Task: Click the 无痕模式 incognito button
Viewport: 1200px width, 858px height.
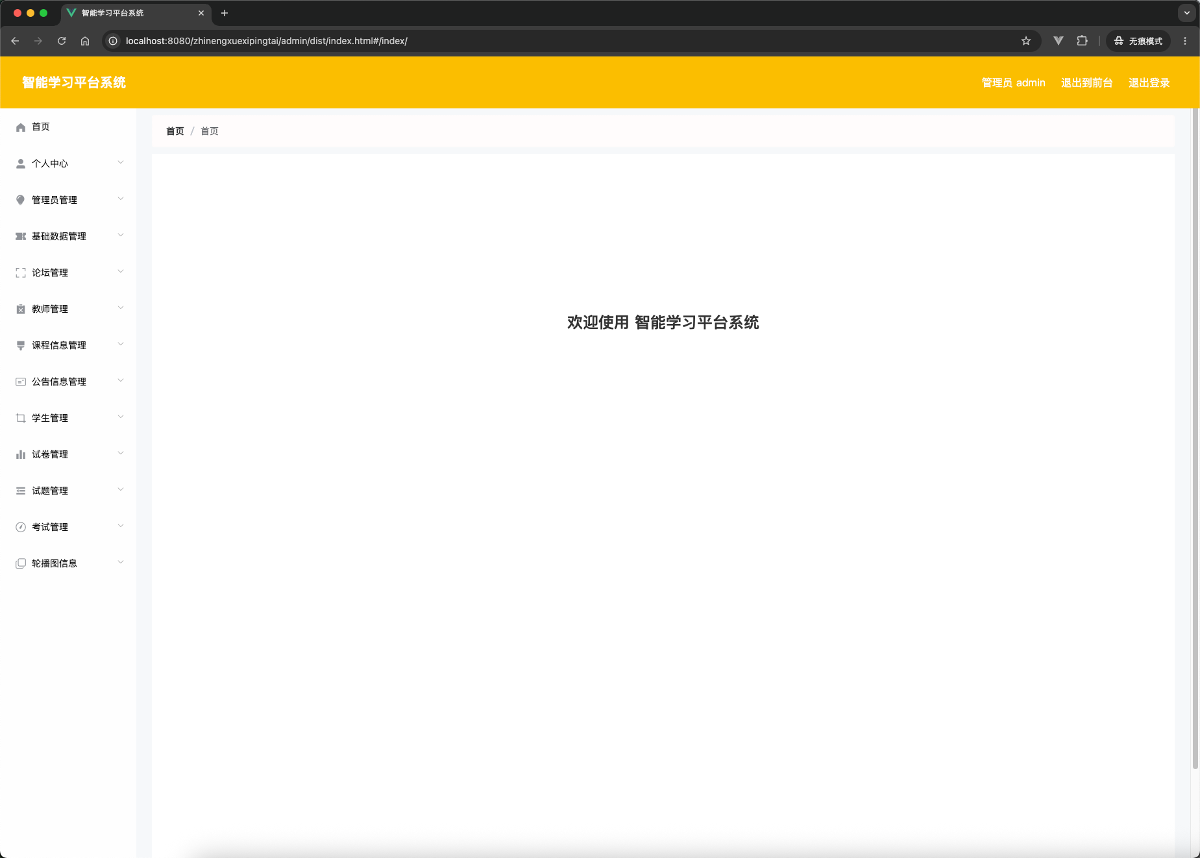Action: click(x=1138, y=41)
